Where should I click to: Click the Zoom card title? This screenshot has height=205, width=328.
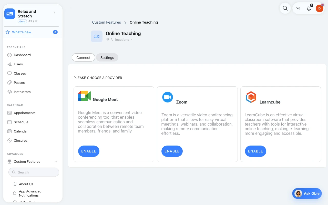click(182, 102)
